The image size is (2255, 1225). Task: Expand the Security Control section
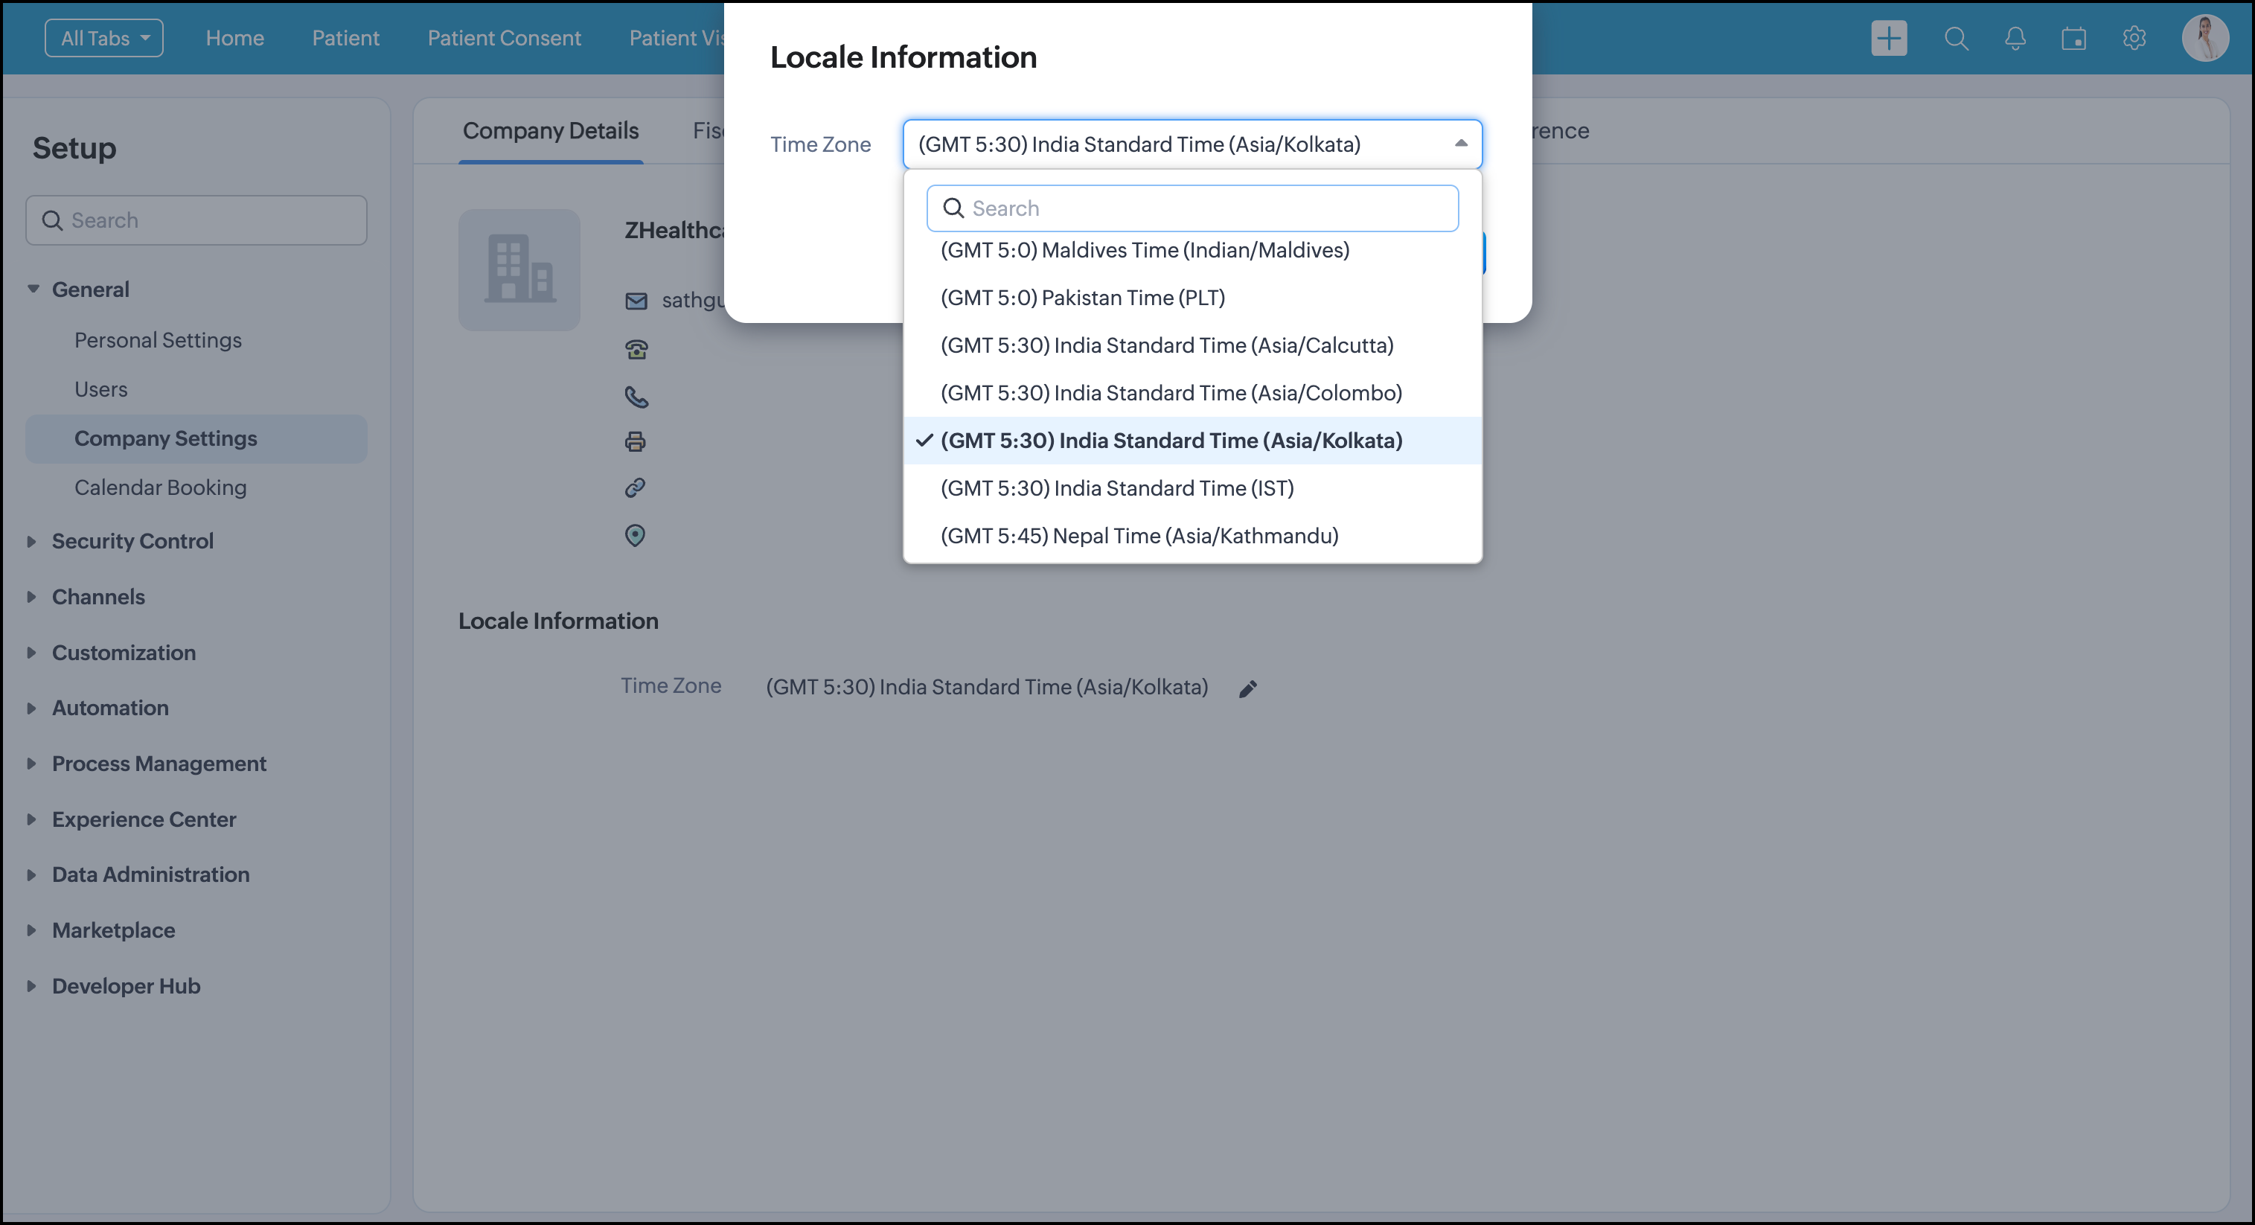(x=132, y=541)
